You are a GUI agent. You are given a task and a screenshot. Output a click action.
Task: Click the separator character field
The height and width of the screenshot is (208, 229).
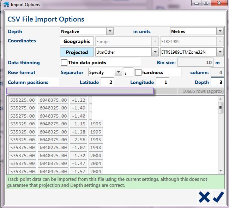(128, 72)
